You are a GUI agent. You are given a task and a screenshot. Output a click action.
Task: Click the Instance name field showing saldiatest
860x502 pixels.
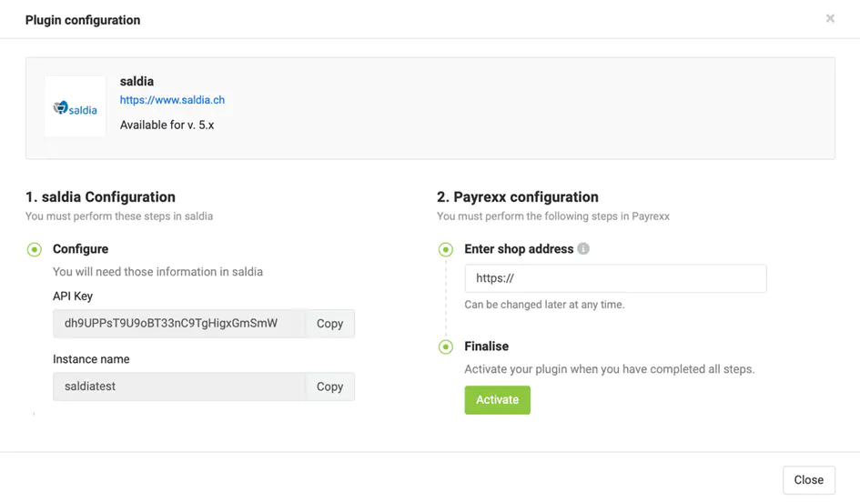(x=178, y=387)
